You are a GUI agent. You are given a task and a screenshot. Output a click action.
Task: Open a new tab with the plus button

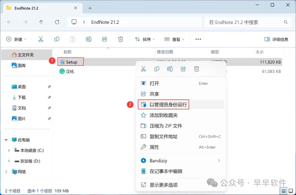click(90, 8)
